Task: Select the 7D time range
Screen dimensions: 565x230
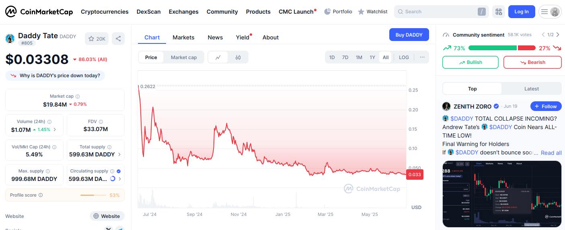Action: (345, 57)
